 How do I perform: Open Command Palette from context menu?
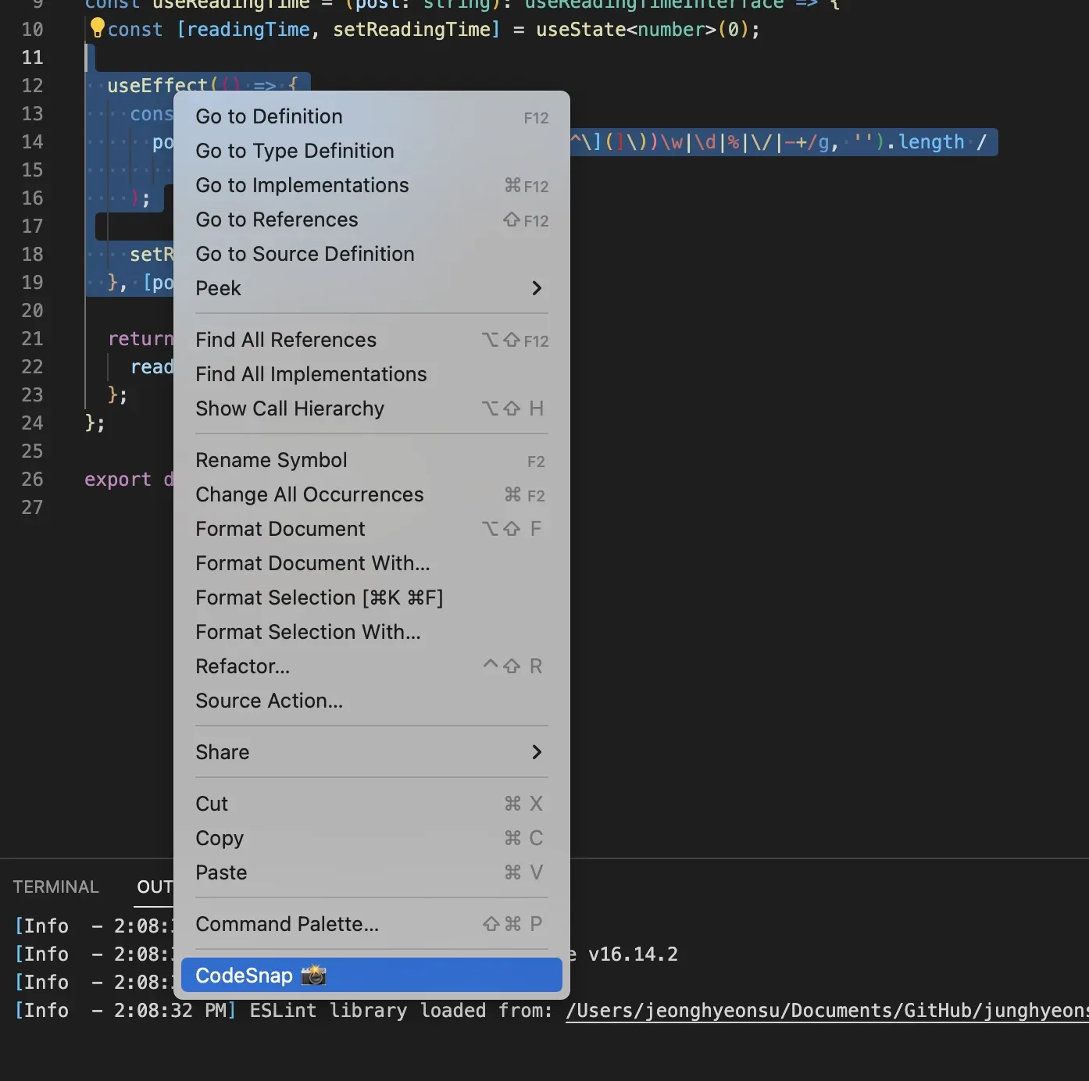click(x=287, y=924)
